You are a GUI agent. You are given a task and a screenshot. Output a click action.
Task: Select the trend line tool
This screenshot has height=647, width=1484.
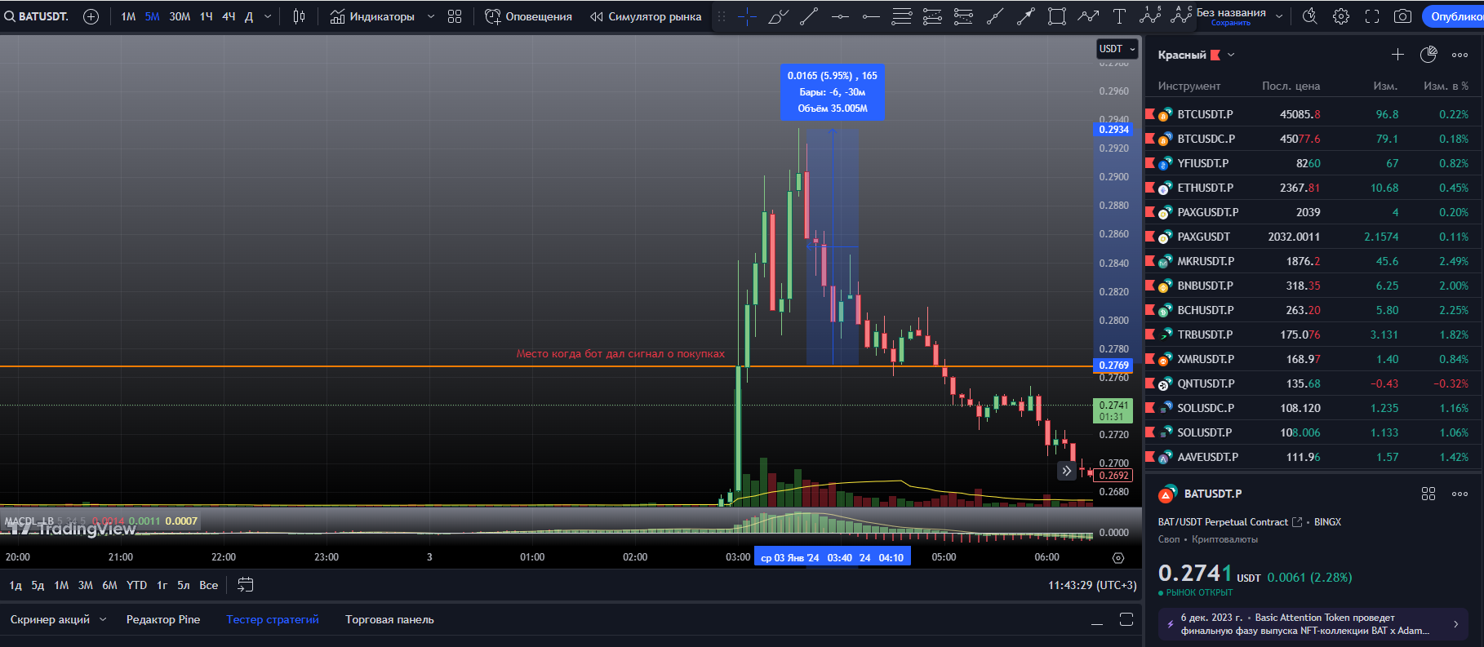coord(809,16)
